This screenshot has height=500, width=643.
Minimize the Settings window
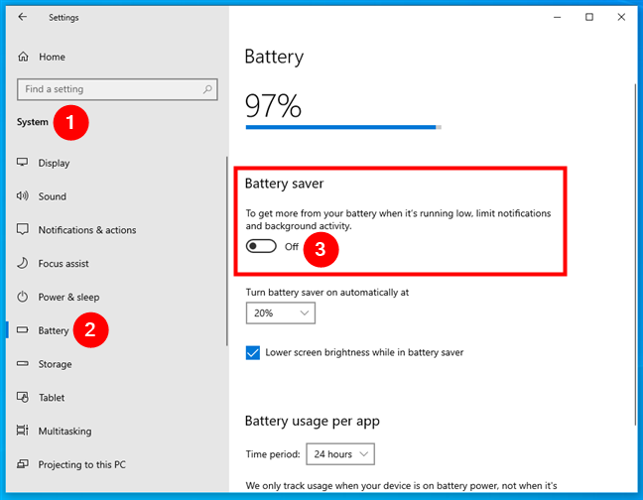(x=557, y=17)
